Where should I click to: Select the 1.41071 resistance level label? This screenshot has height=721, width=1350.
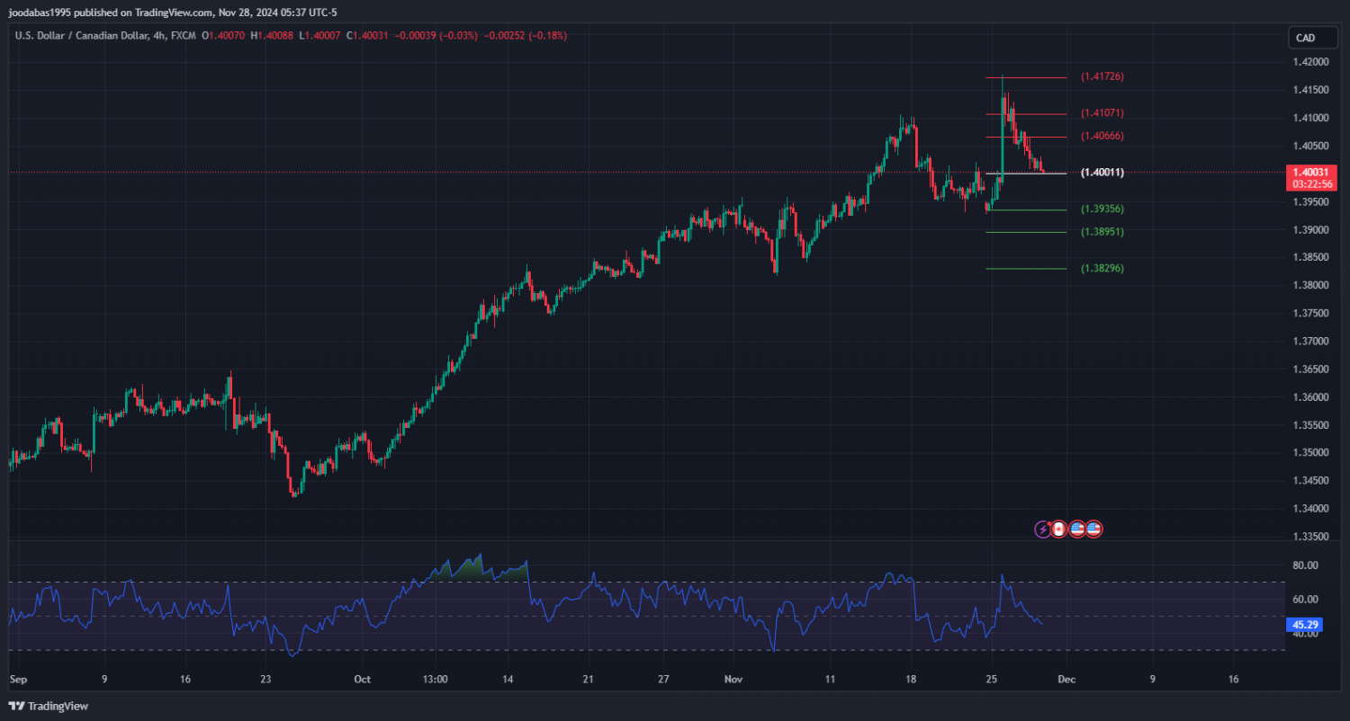click(x=1102, y=113)
